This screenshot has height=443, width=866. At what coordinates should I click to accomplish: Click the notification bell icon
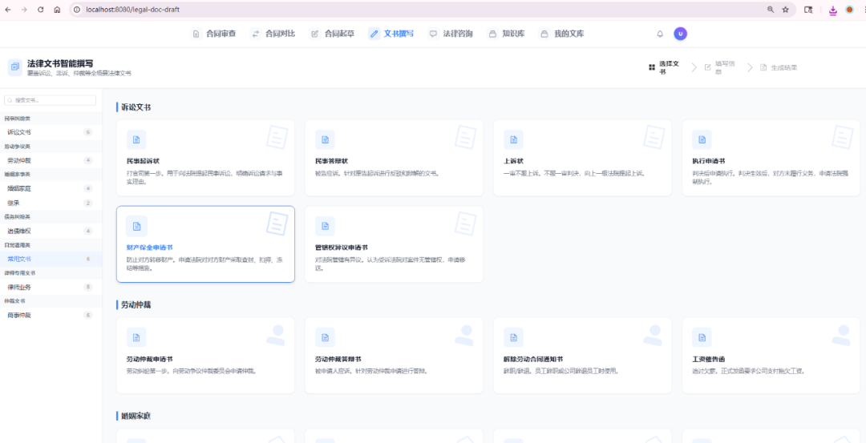pos(660,34)
